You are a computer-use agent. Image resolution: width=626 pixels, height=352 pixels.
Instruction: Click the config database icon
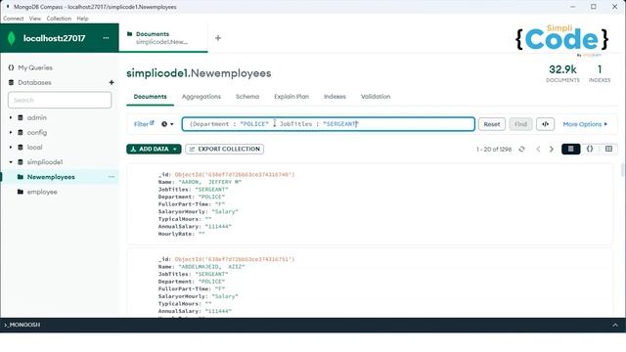click(x=21, y=133)
